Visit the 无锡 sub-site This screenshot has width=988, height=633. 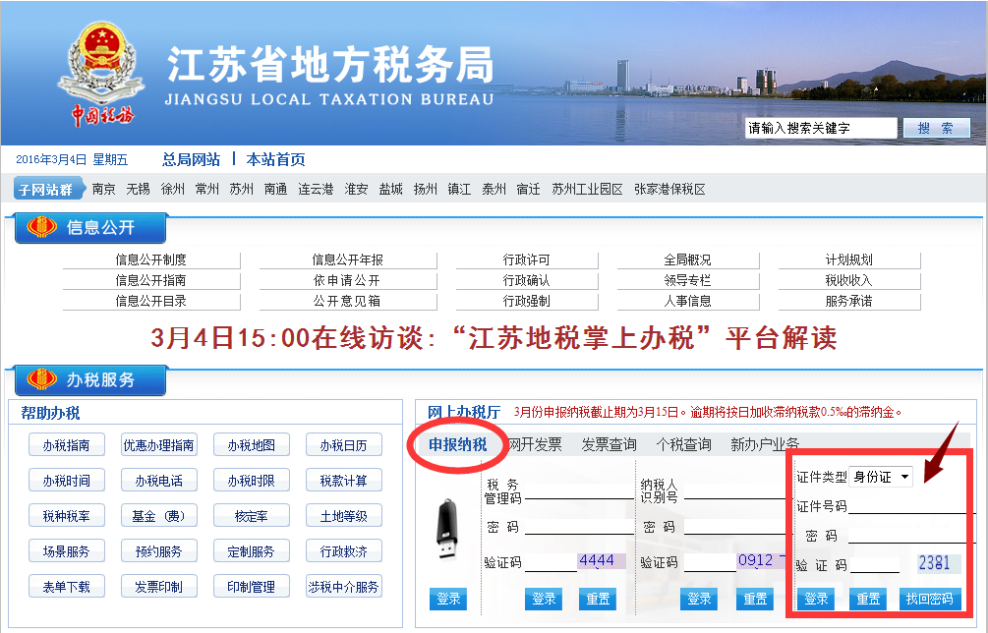[138, 189]
